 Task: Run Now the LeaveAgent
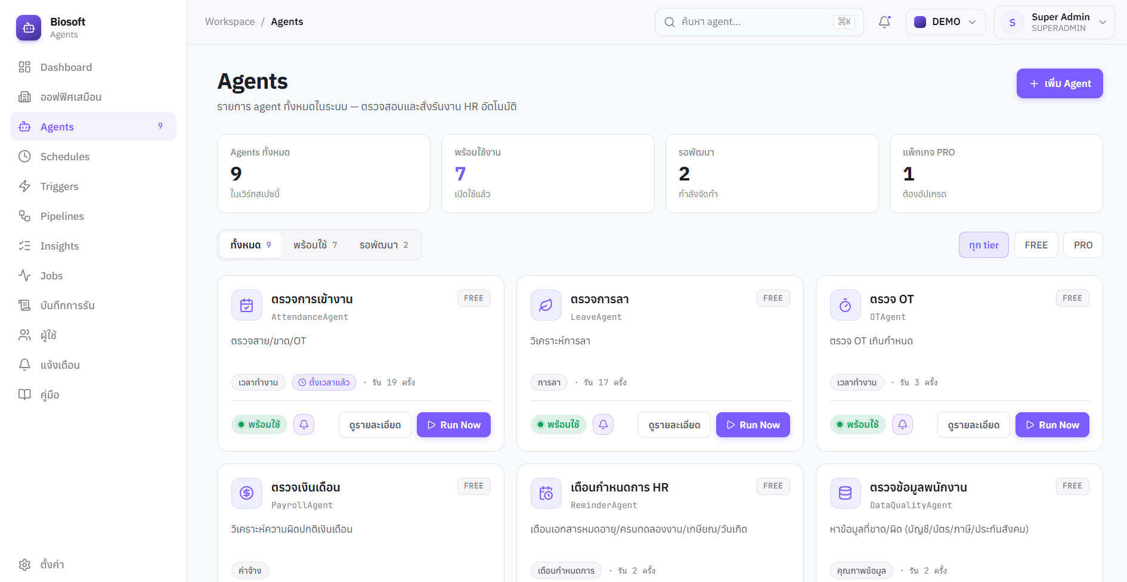coord(753,425)
